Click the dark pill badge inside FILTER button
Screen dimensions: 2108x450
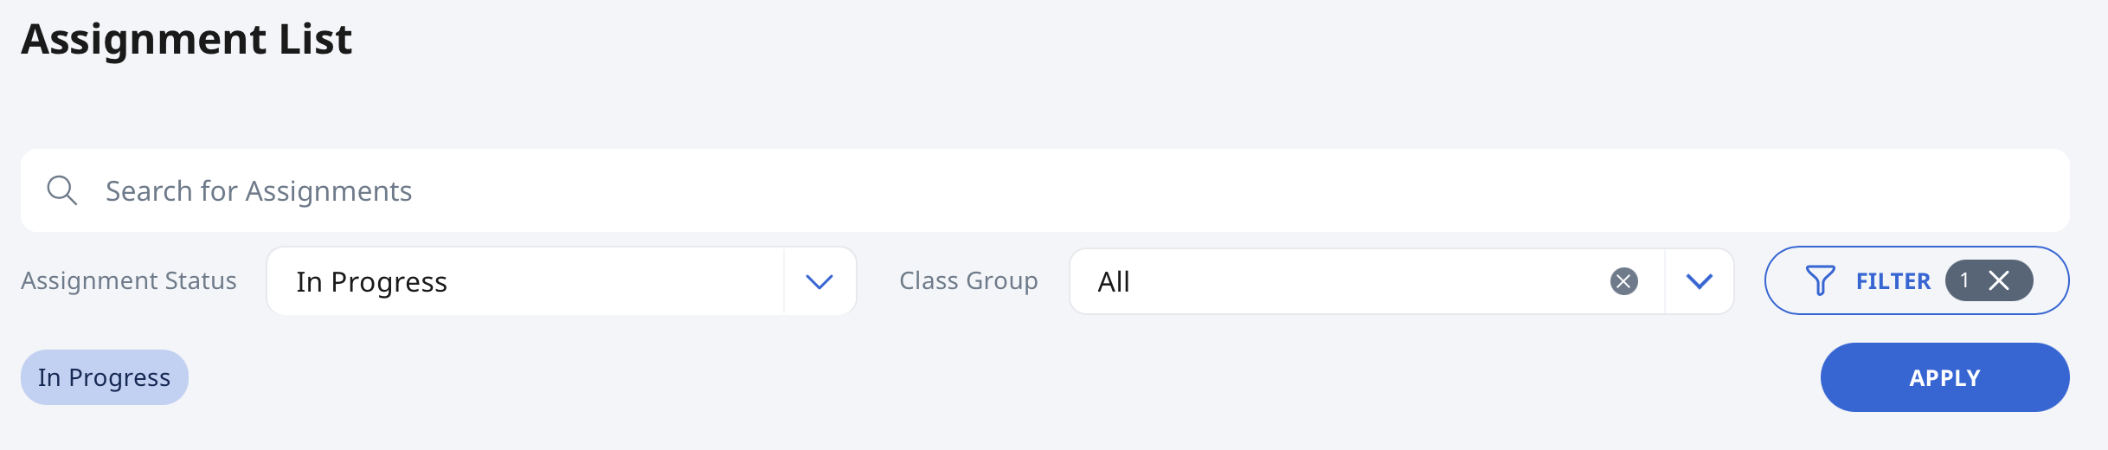point(1989,280)
